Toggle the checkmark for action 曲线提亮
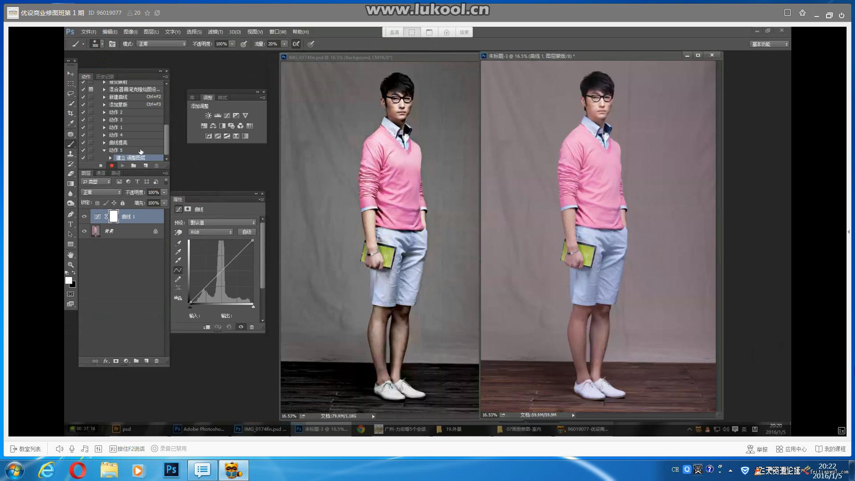Image resolution: width=855 pixels, height=481 pixels. 83,143
